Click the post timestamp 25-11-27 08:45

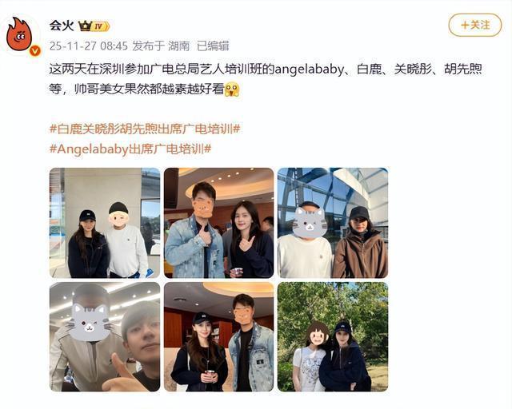(89, 46)
